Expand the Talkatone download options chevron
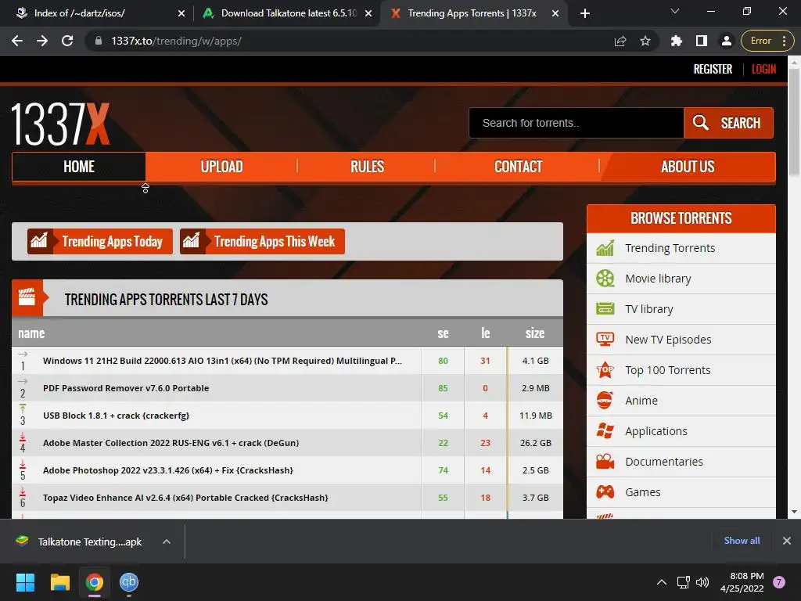Screen dimensions: 801x601 click(166, 542)
